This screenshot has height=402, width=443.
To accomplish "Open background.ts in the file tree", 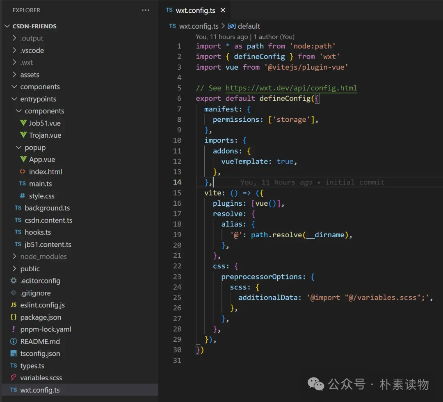I will click(47, 208).
